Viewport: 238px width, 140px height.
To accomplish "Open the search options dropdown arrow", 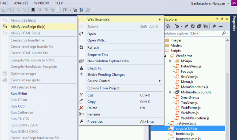I will click(228, 33).
